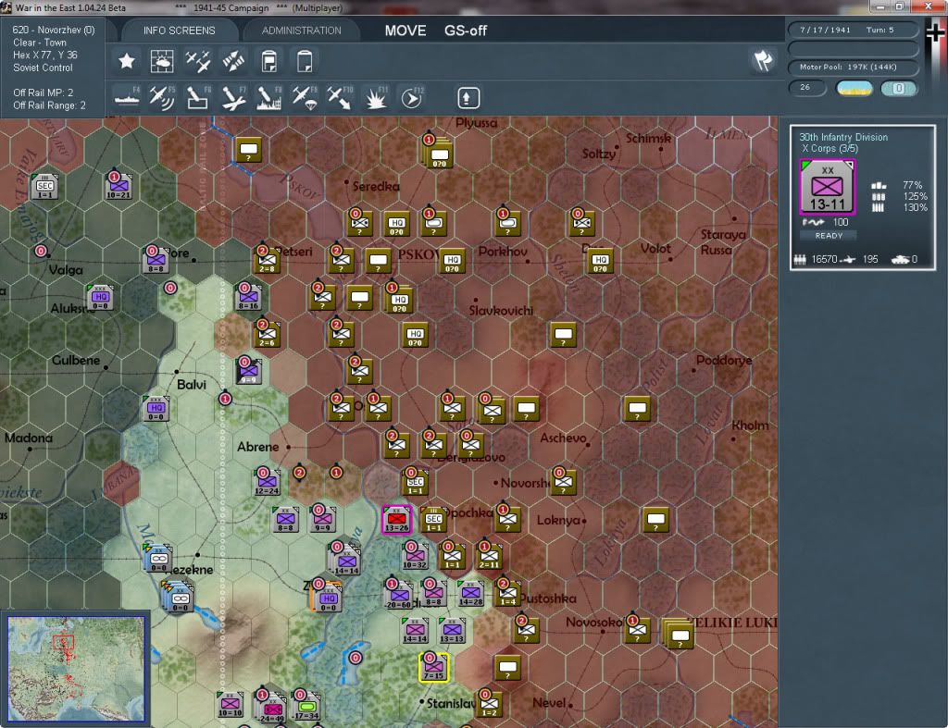Click the Madona town label

point(29,438)
